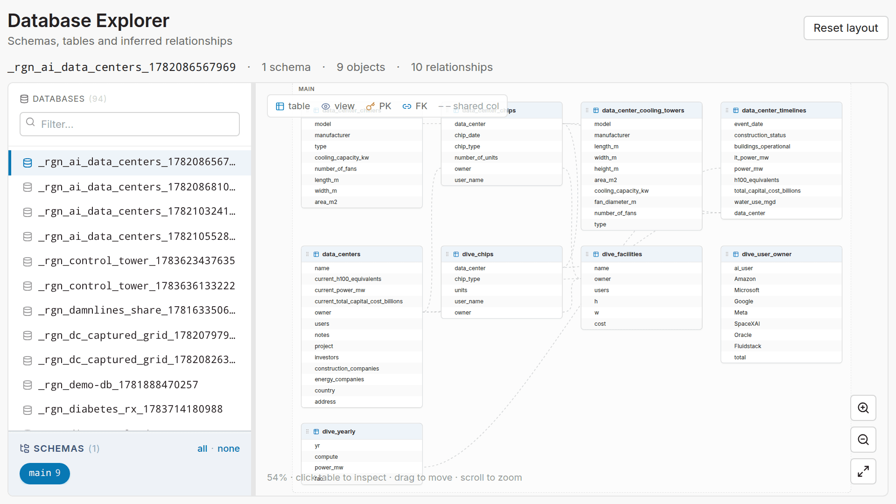
Task: Click the table legend icon
Action: pos(280,106)
